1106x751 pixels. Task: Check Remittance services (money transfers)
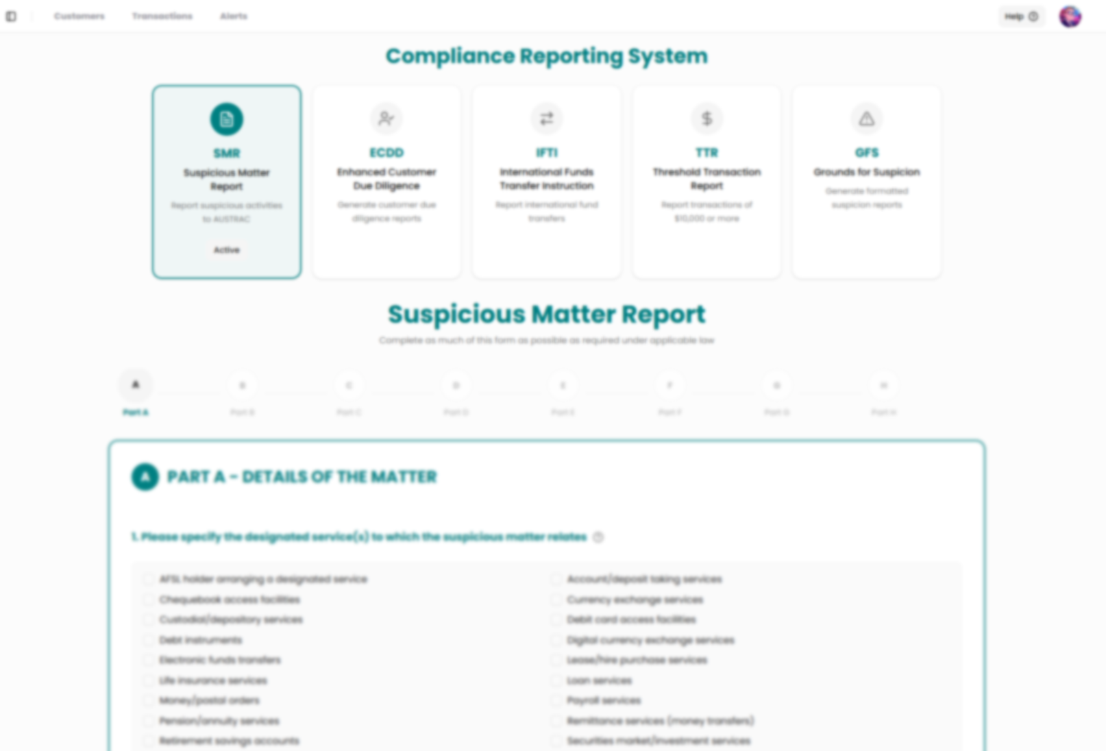[x=556, y=721]
